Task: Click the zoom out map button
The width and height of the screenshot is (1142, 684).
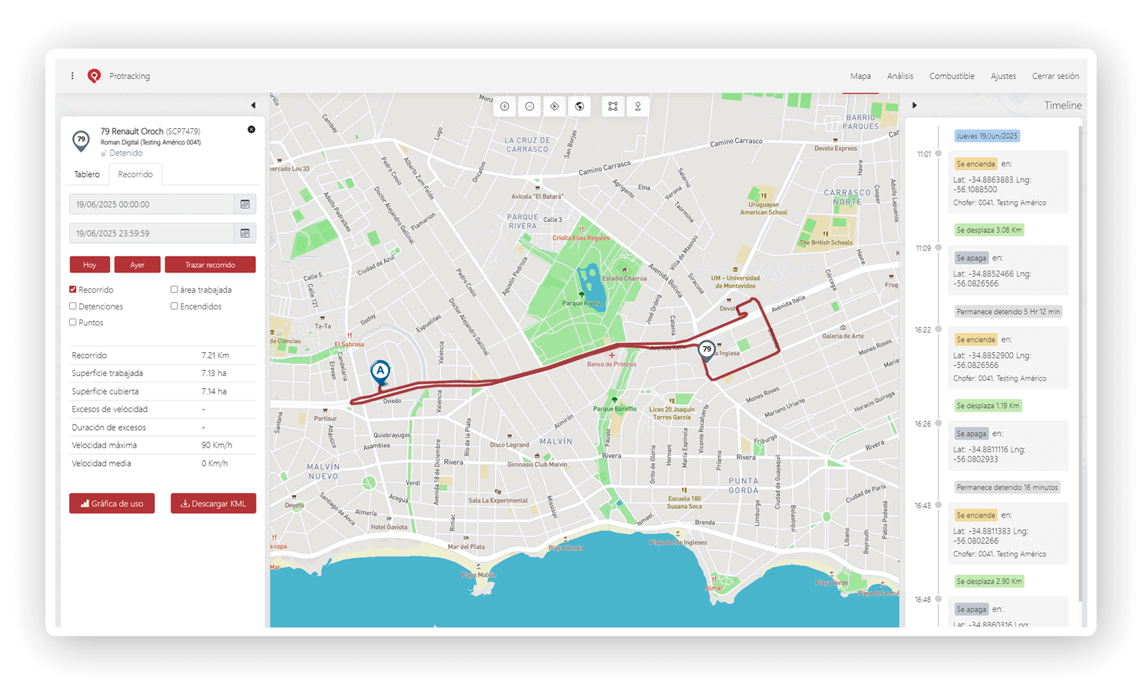Action: point(530,106)
